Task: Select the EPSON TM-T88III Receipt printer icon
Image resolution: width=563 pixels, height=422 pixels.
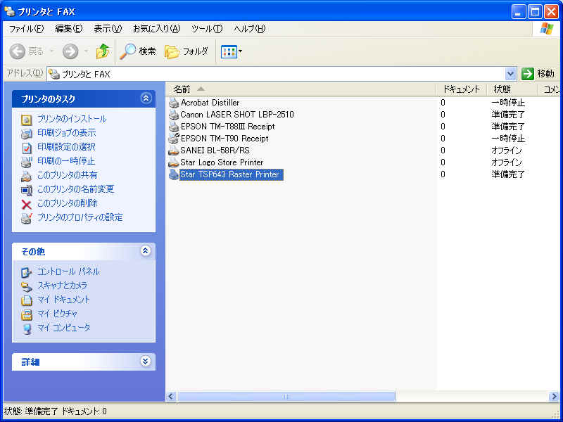Action: point(174,127)
